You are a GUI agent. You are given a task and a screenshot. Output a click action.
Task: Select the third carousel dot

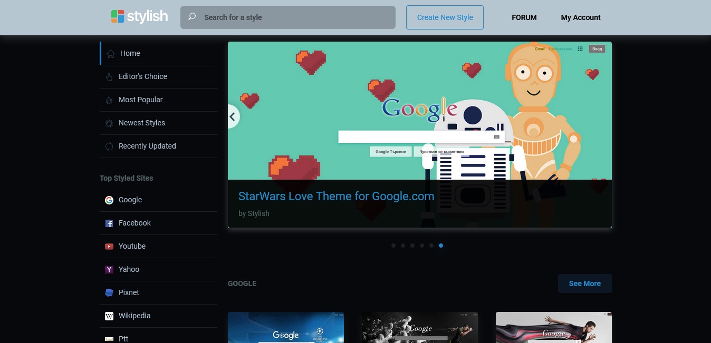tap(412, 246)
